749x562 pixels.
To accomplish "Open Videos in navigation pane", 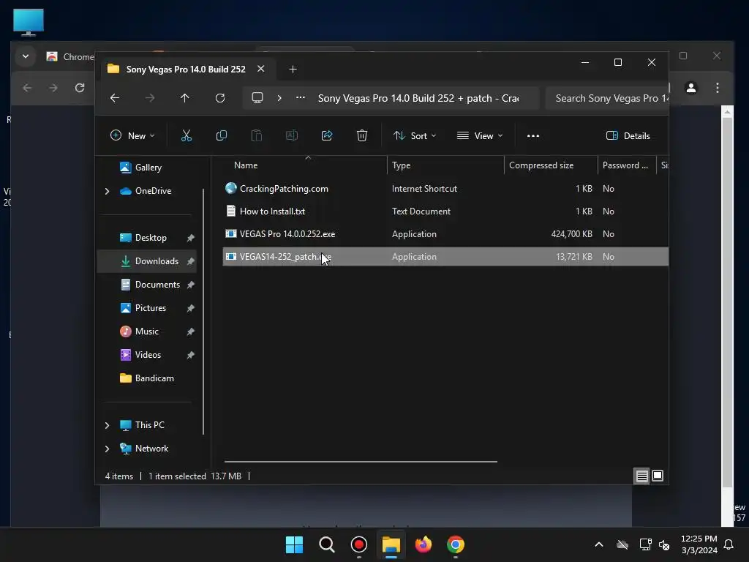I will click(147, 355).
